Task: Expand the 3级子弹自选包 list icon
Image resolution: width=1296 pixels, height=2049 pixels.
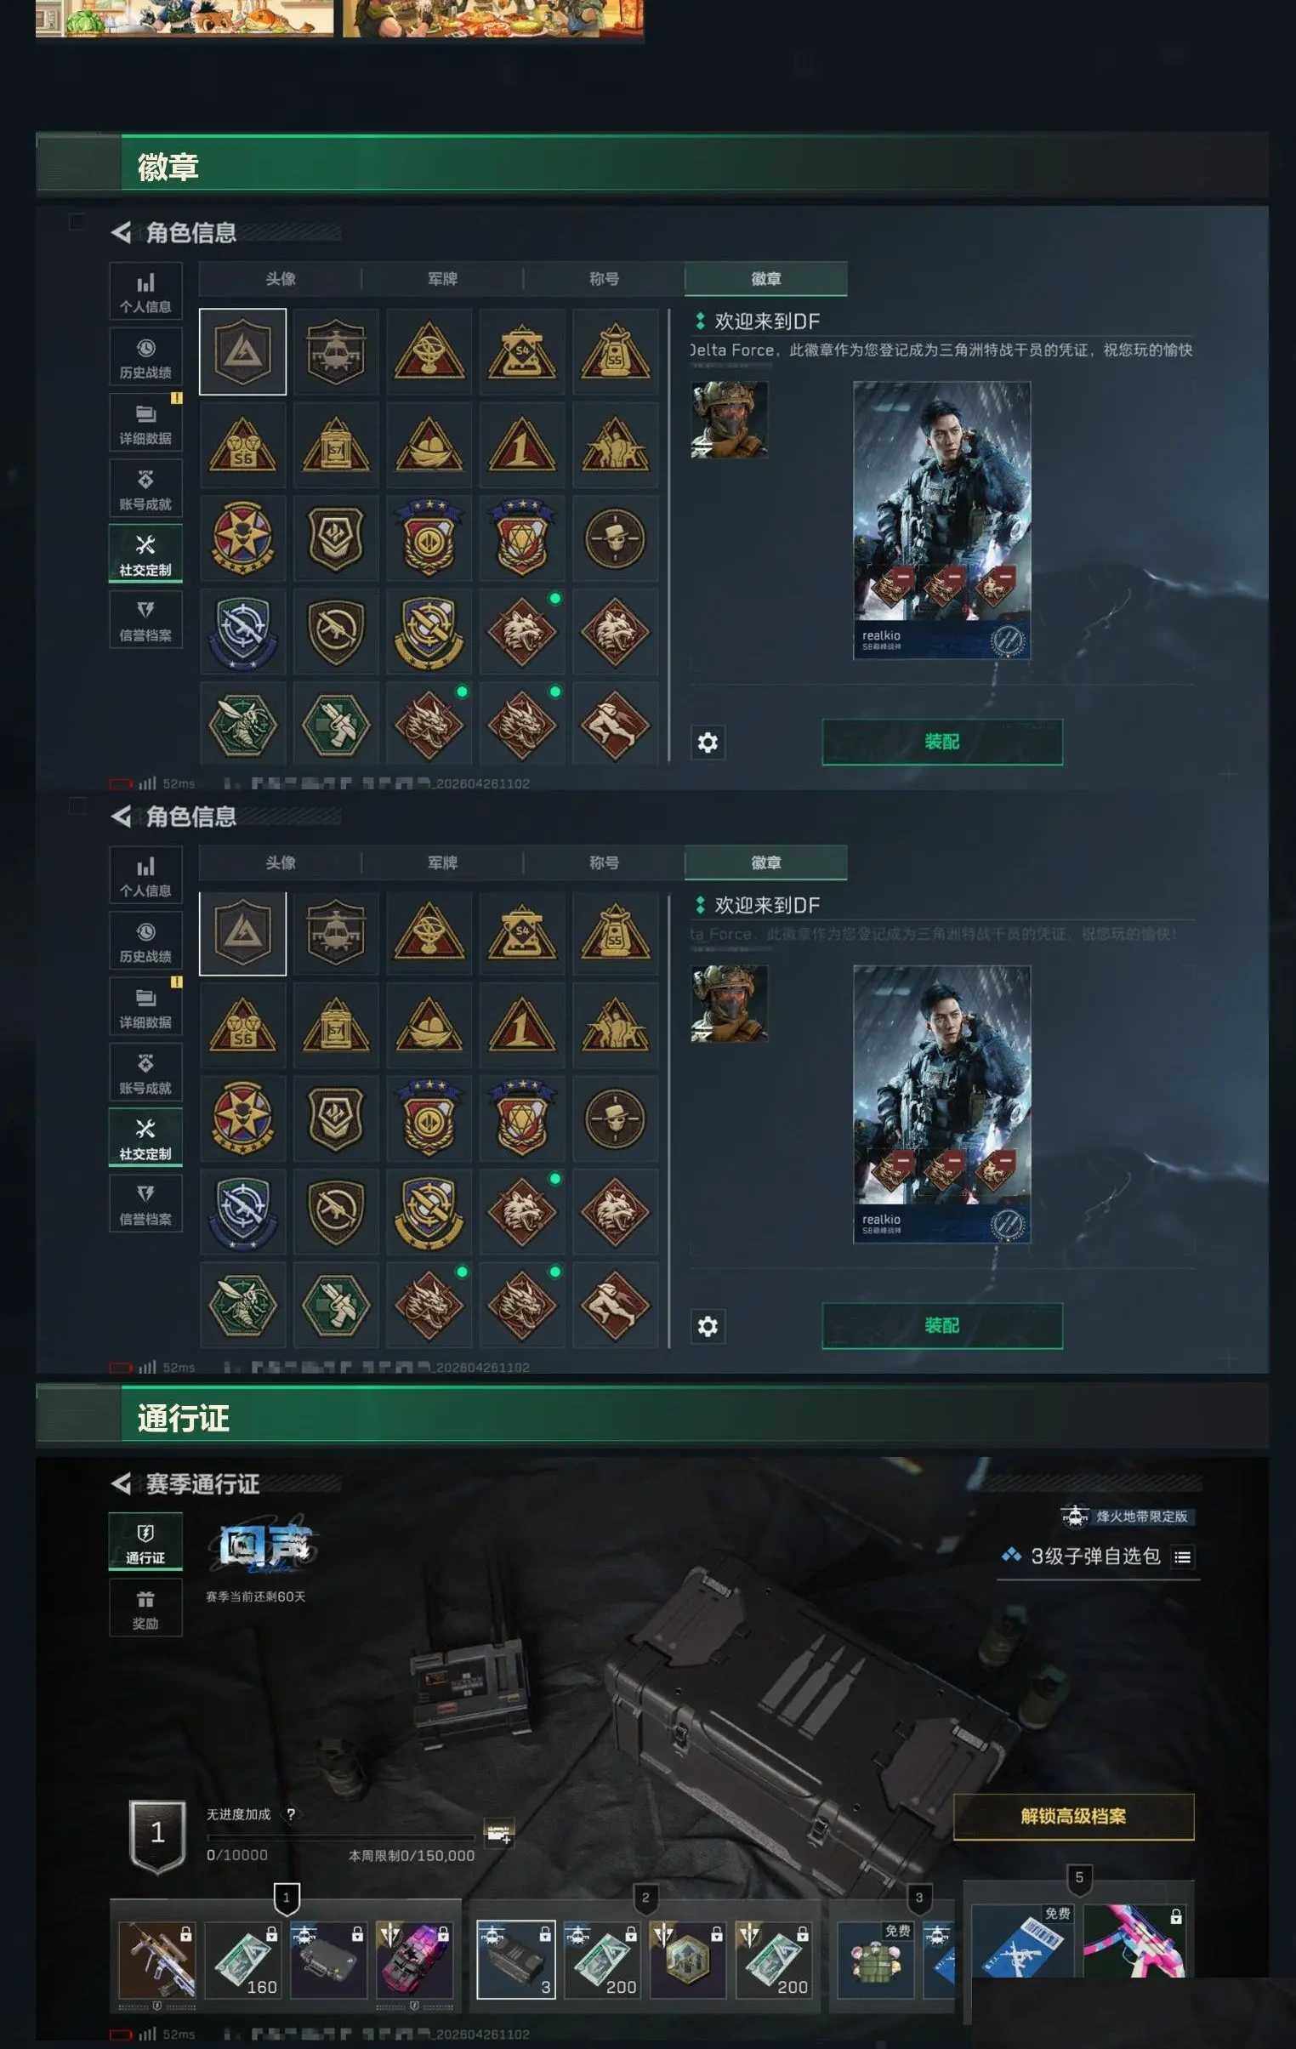Action: click(x=1182, y=1557)
